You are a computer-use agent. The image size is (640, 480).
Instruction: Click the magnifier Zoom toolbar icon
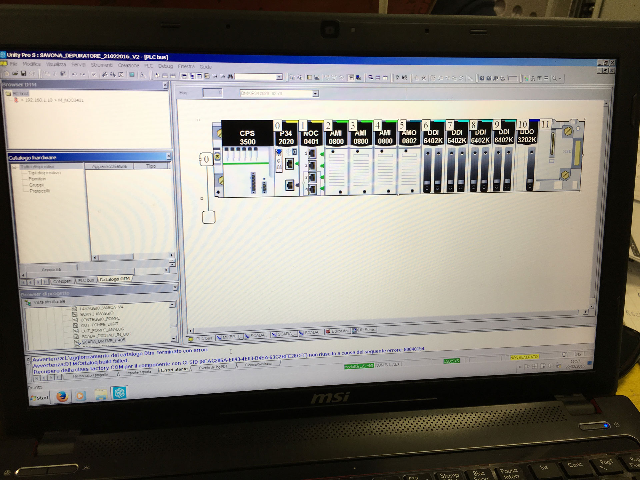[554, 79]
